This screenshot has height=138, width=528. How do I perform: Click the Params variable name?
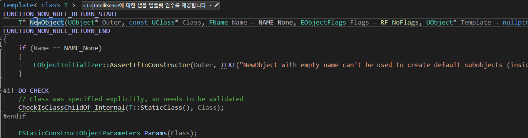pos(156,133)
